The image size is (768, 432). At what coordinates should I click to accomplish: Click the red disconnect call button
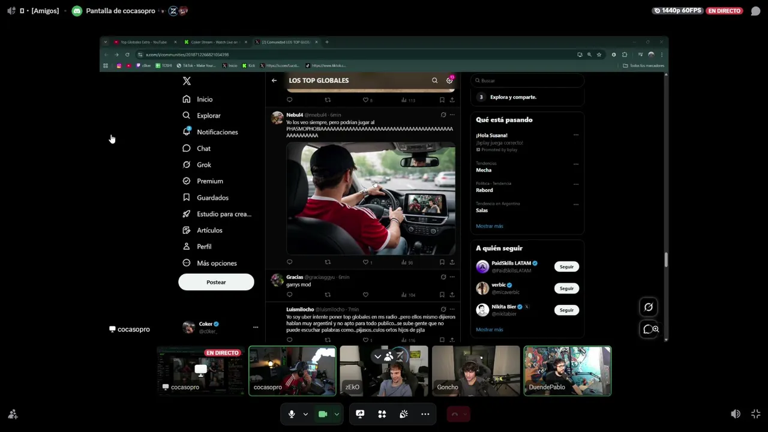click(x=454, y=414)
